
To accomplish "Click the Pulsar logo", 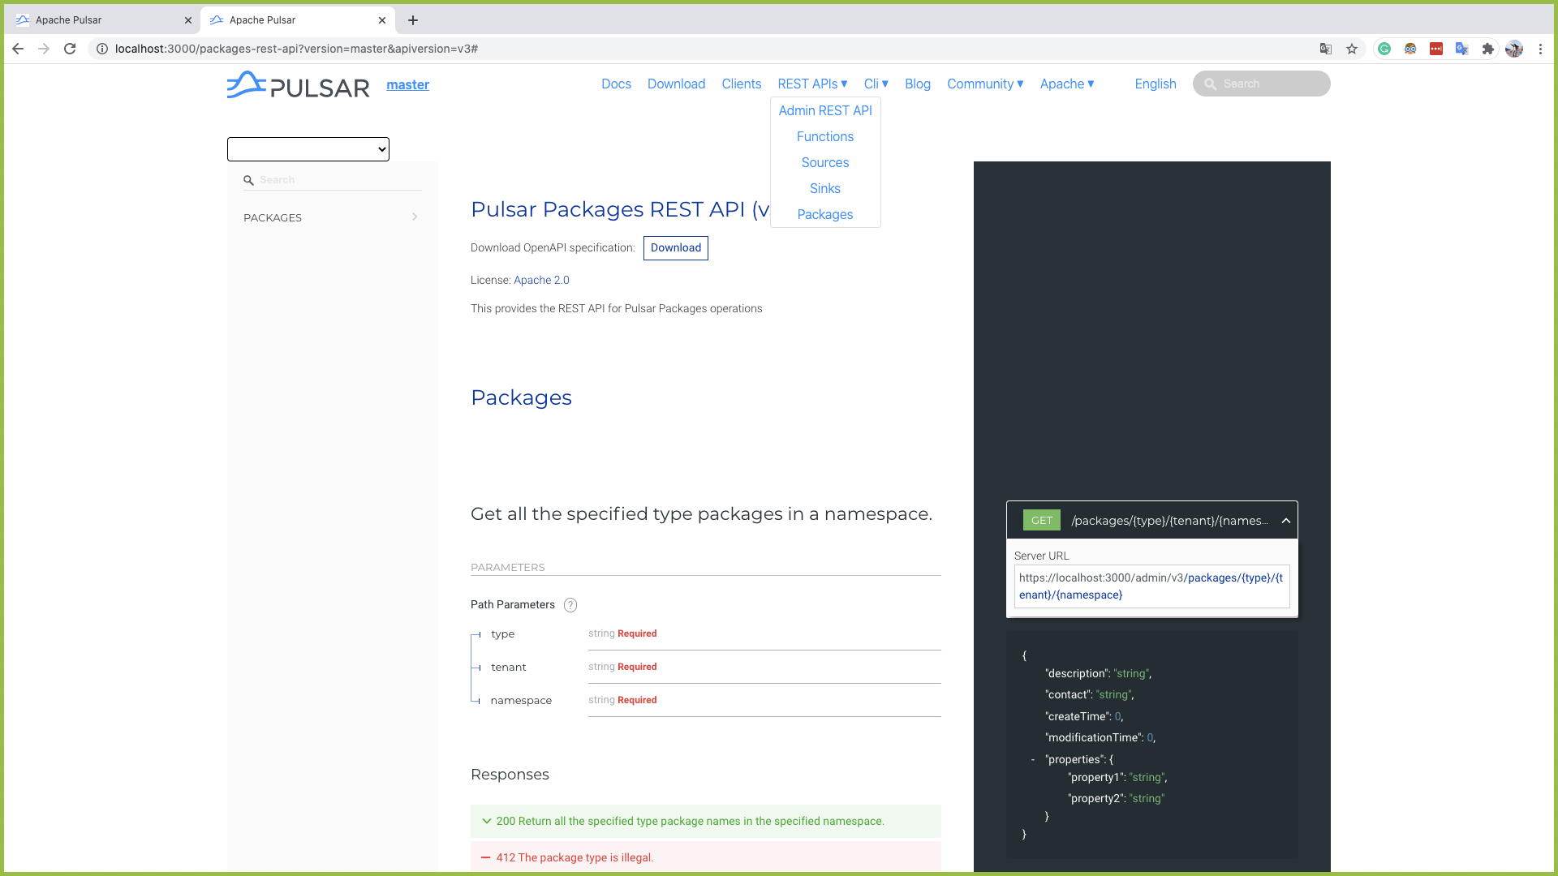I will click(298, 84).
